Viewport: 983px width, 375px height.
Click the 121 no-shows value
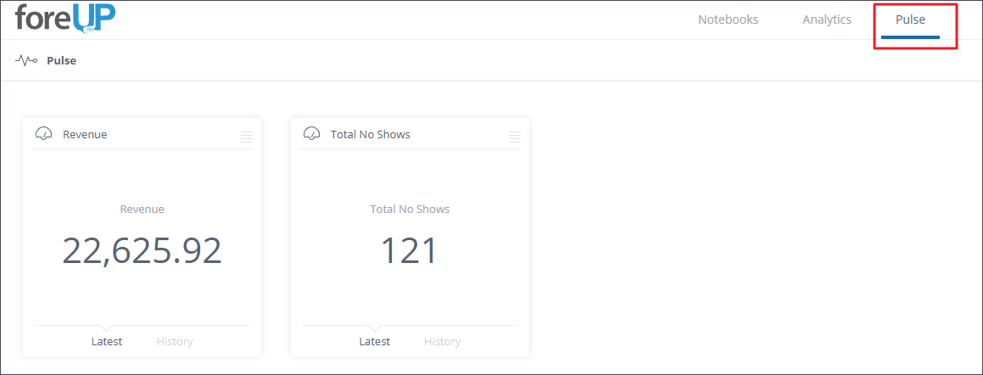point(409,251)
